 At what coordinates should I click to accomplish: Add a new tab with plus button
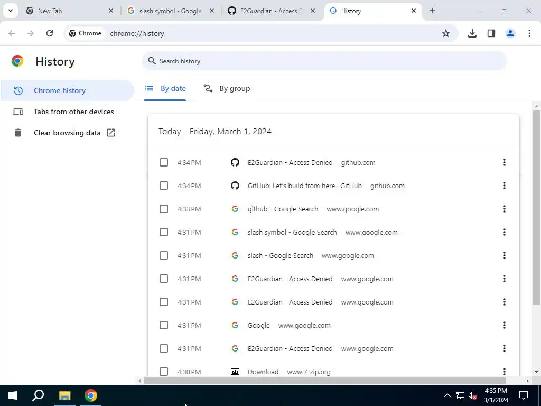tap(433, 11)
